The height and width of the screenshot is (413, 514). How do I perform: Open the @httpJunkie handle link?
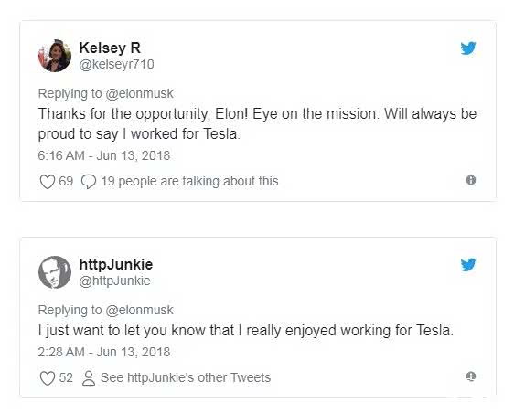pyautogui.click(x=114, y=281)
